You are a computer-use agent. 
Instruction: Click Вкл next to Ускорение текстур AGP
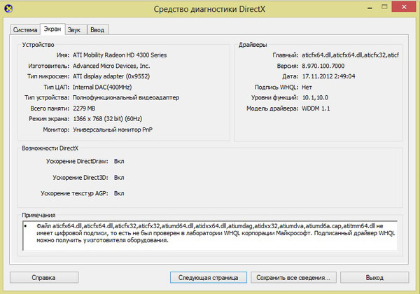pyautogui.click(x=119, y=193)
